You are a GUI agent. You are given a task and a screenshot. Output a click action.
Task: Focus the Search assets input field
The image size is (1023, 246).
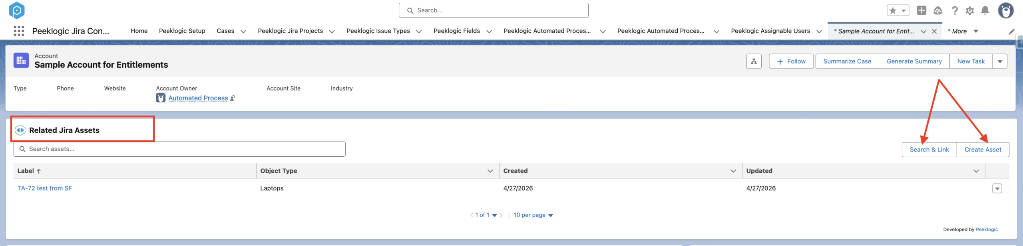tap(179, 149)
